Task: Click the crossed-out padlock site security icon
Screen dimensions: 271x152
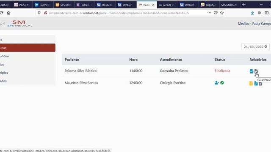Action: (45, 13)
